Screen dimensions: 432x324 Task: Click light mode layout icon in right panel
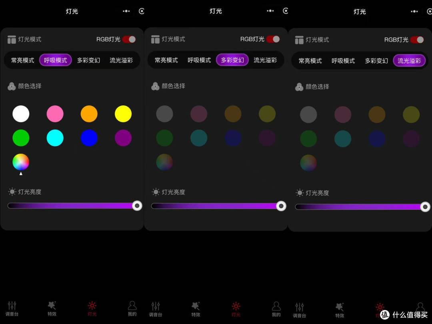pyautogui.click(x=299, y=40)
